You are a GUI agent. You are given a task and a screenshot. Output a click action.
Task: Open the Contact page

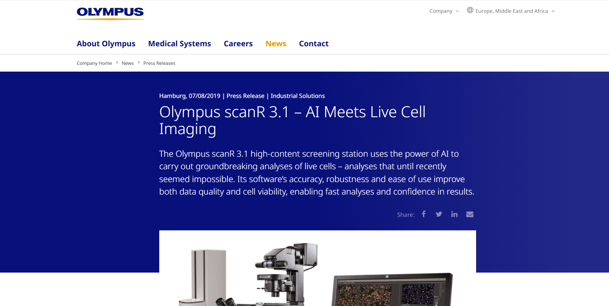[314, 44]
